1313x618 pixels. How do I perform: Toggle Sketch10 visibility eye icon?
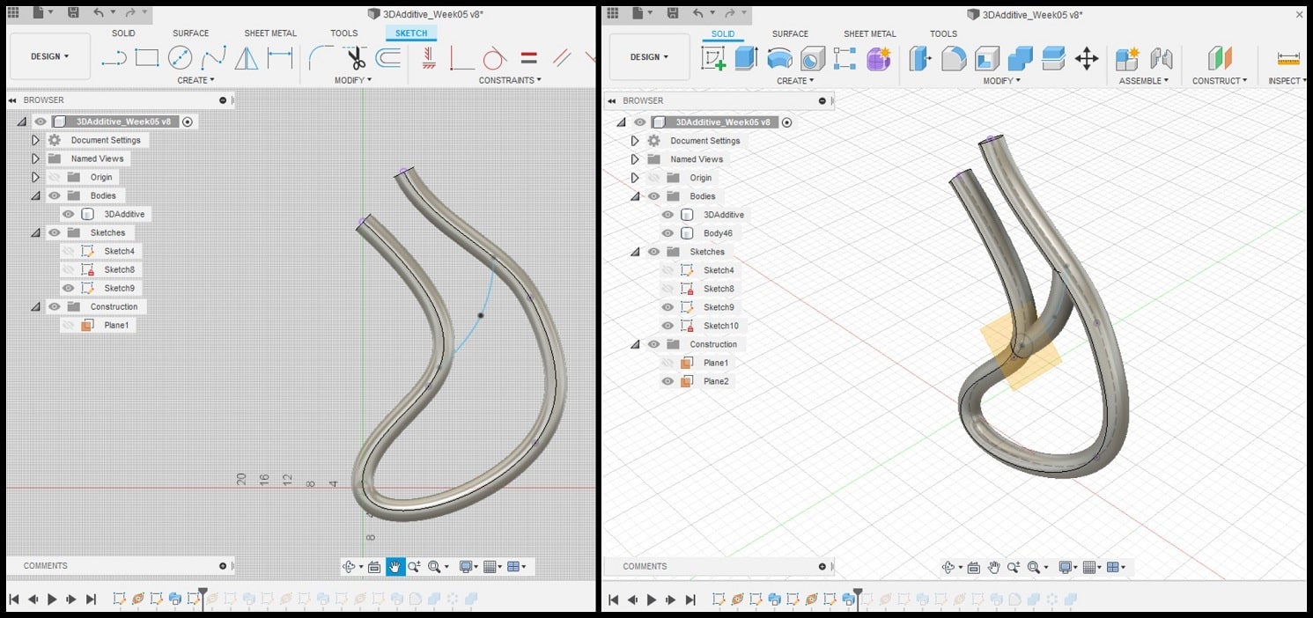tap(668, 326)
